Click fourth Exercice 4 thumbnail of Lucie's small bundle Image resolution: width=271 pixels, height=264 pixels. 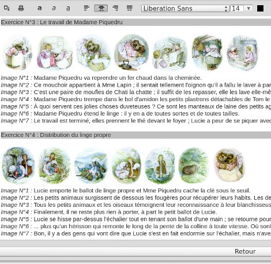(126, 165)
